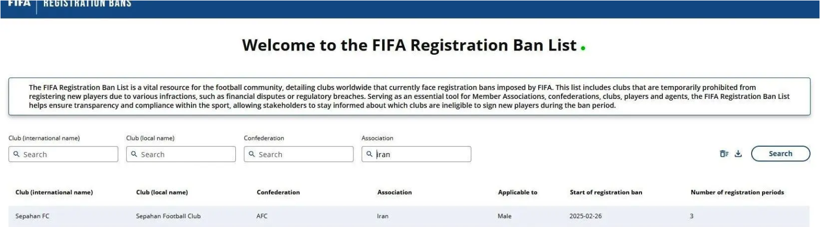820x227 pixels.
Task: Click the clear filters trash icon
Action: tap(724, 154)
